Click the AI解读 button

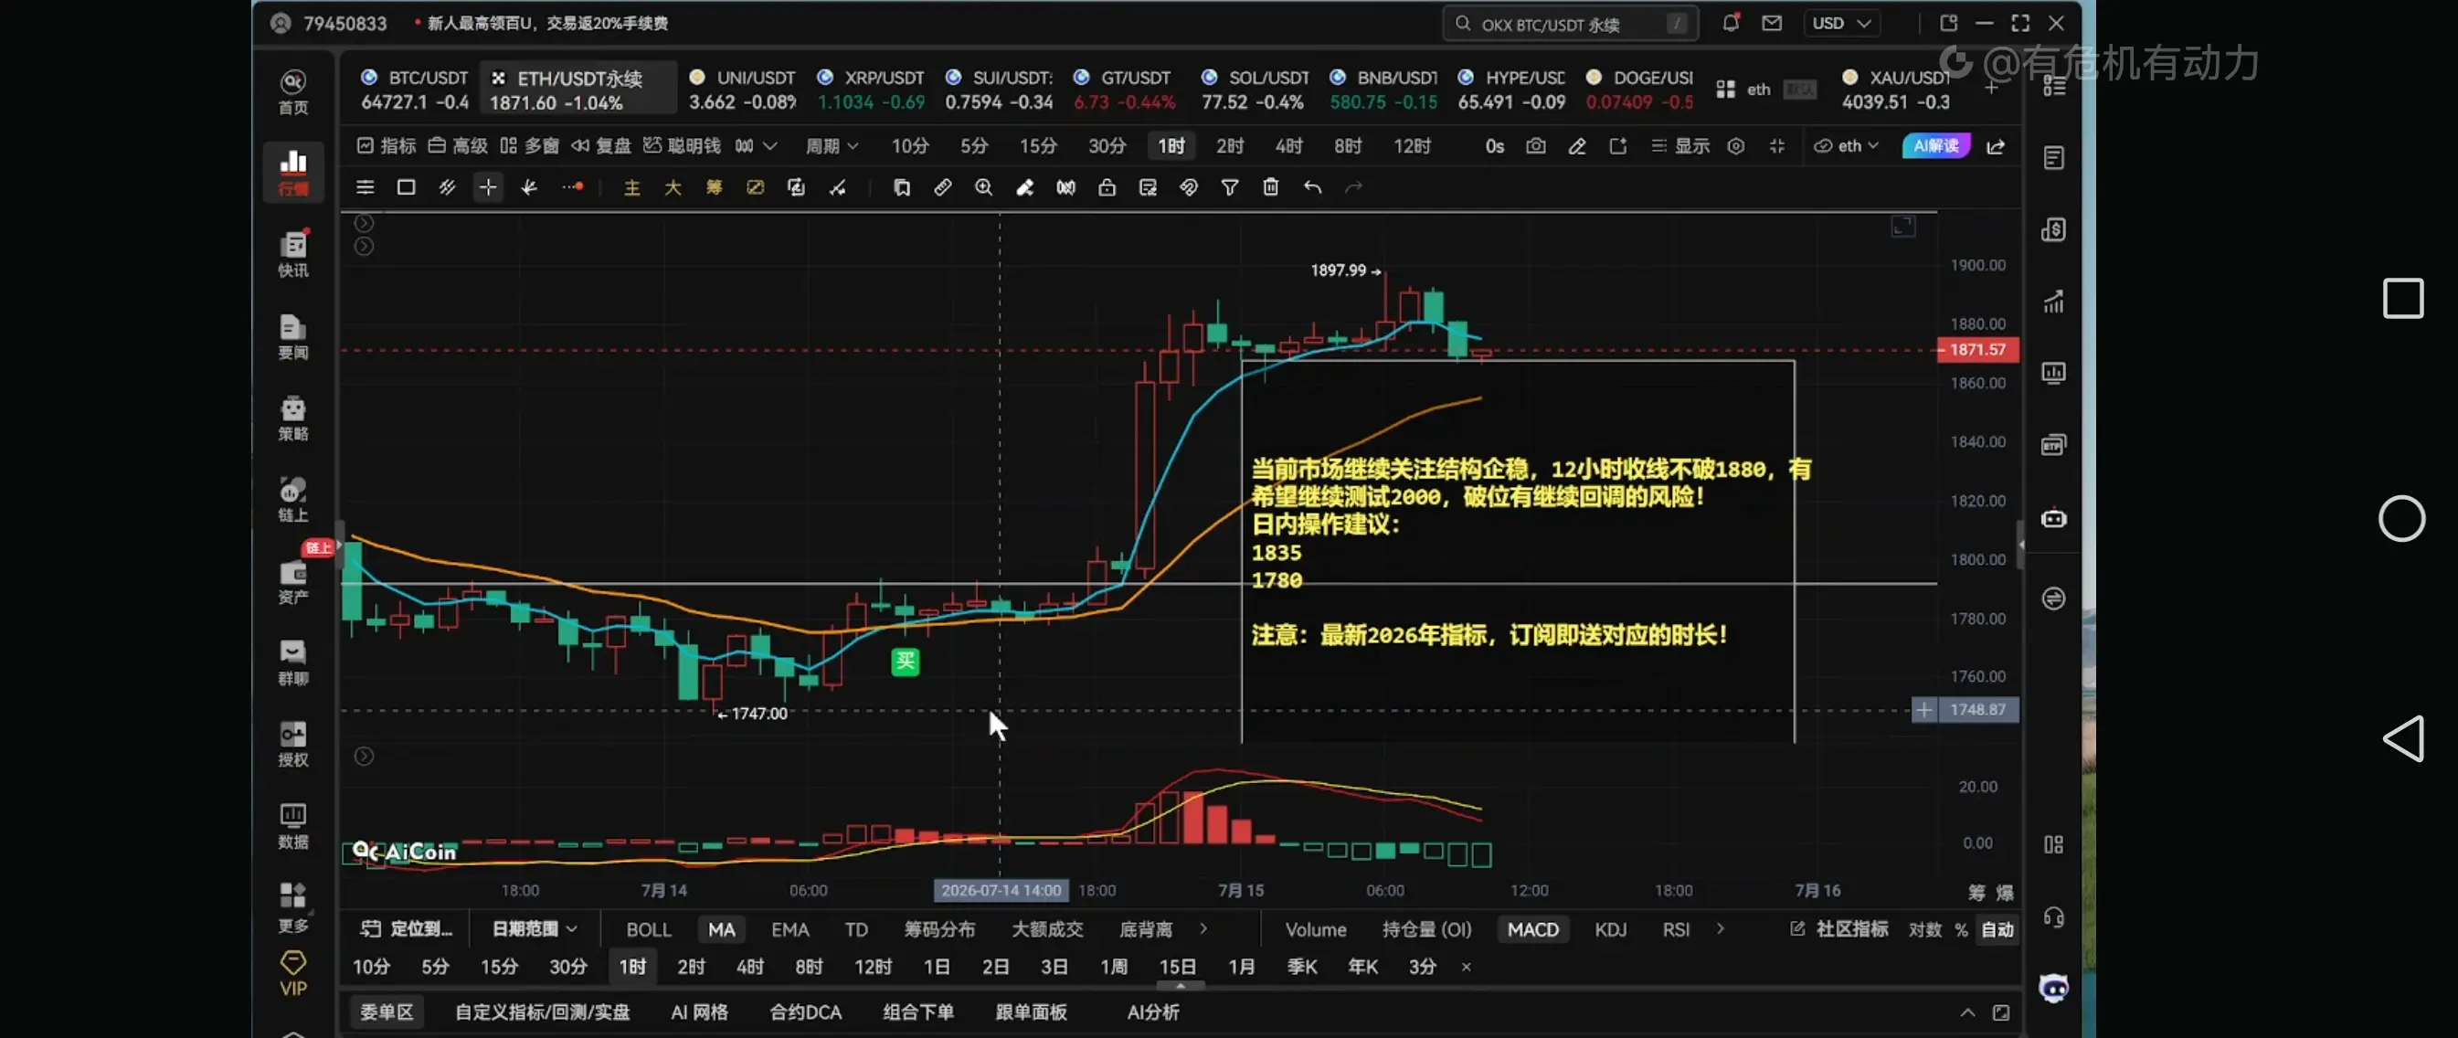click(1935, 146)
